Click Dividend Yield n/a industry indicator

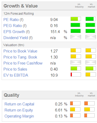point(76,37)
